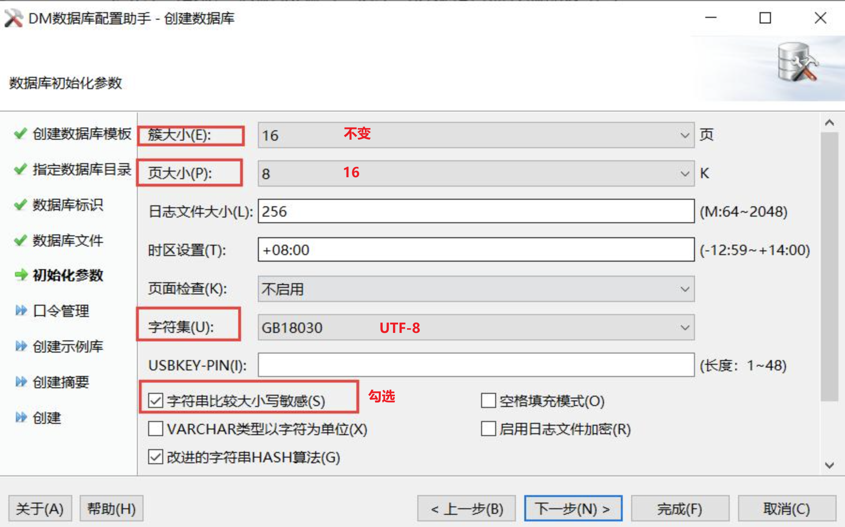
Task: Click the DM config assistant title bar icon
Action: pos(14,18)
